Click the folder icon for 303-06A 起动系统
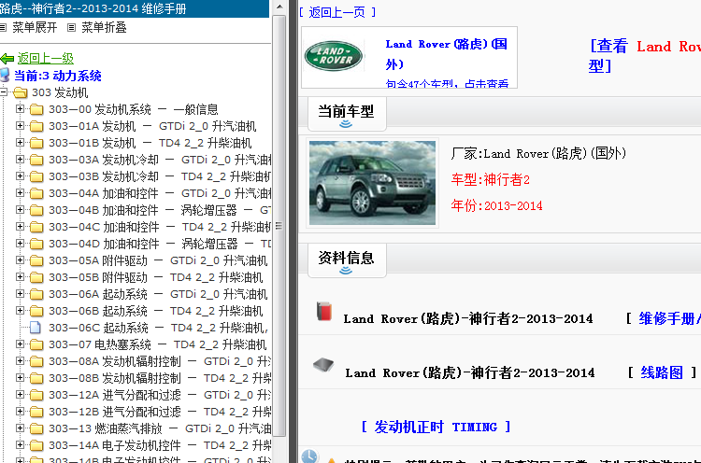The image size is (701, 463). tap(36, 294)
